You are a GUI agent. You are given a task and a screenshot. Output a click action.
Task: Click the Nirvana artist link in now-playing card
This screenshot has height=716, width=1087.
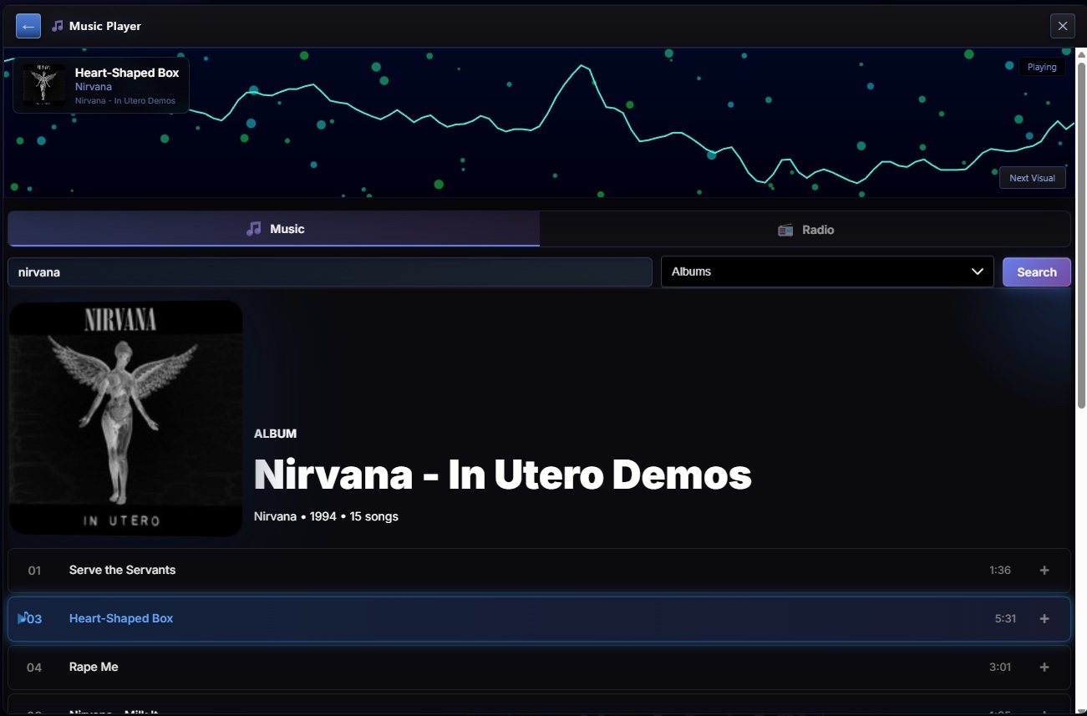click(x=94, y=87)
